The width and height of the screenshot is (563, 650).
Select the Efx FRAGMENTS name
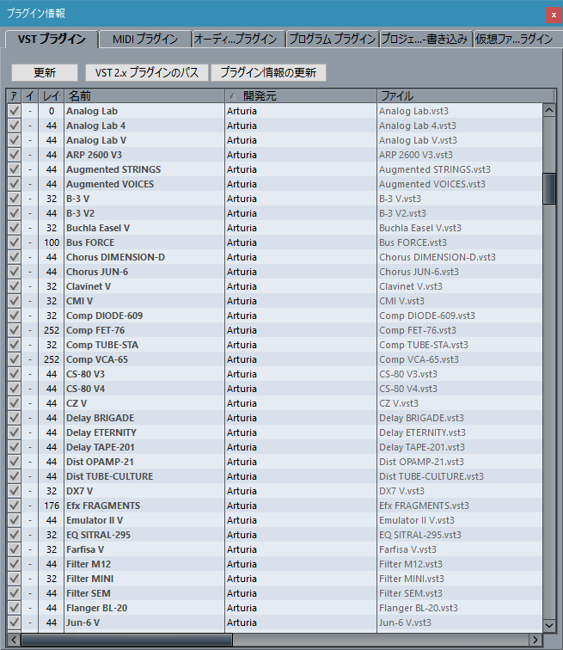(x=103, y=506)
